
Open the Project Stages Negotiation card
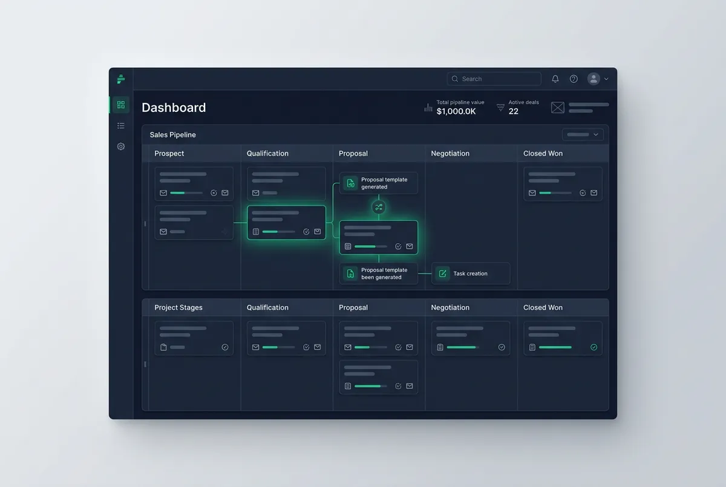coord(471,338)
